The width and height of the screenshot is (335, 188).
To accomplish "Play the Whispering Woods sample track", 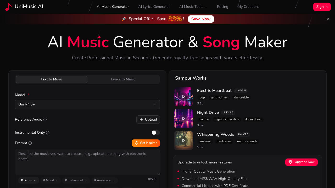I will tap(183, 140).
